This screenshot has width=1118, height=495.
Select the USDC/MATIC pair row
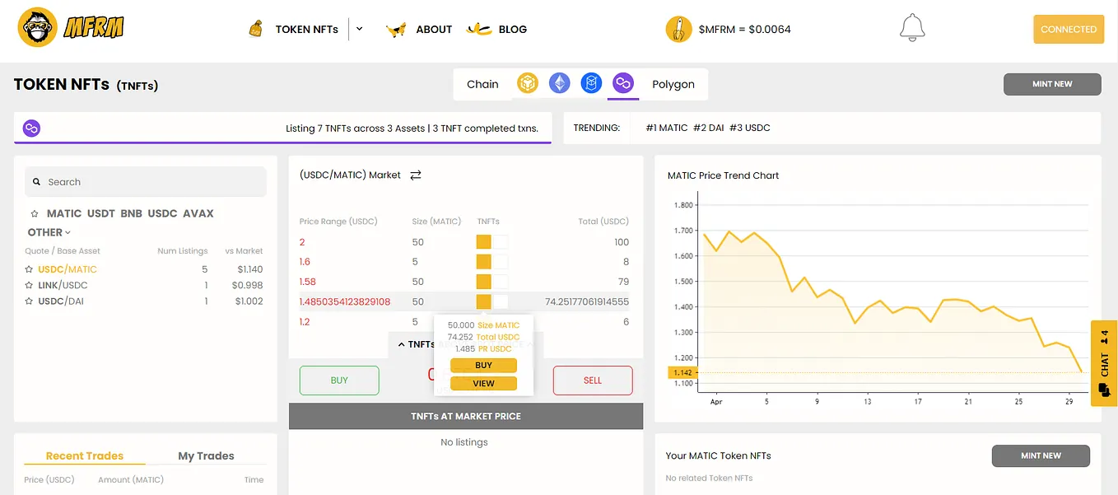tap(144, 269)
